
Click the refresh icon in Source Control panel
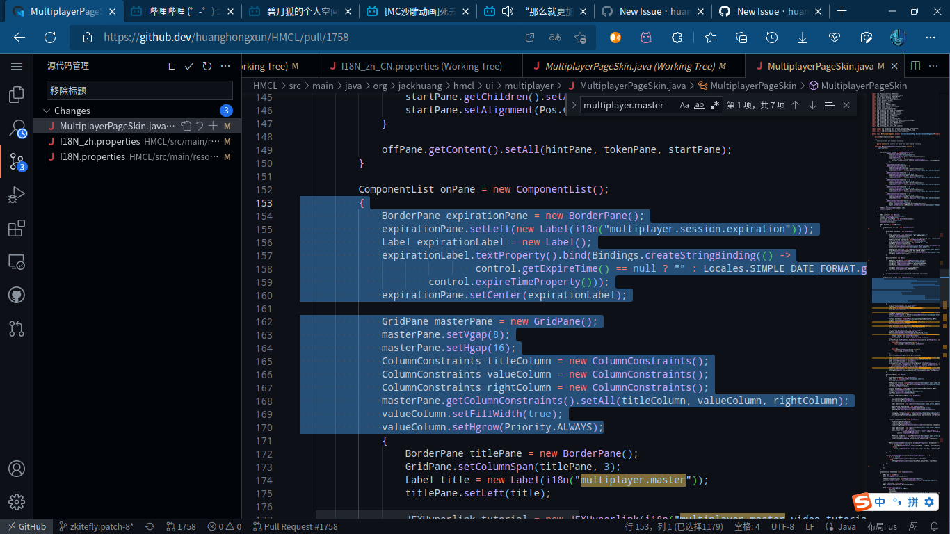[x=207, y=65]
